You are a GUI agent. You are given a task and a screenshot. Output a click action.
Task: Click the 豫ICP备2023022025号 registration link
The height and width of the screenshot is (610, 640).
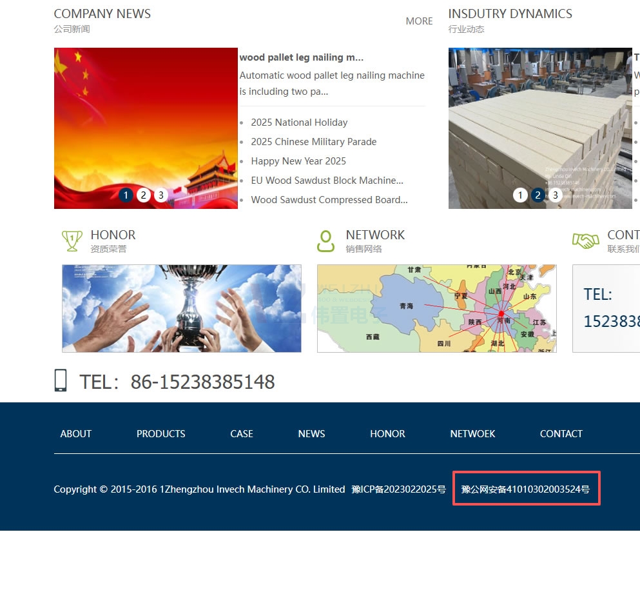398,489
